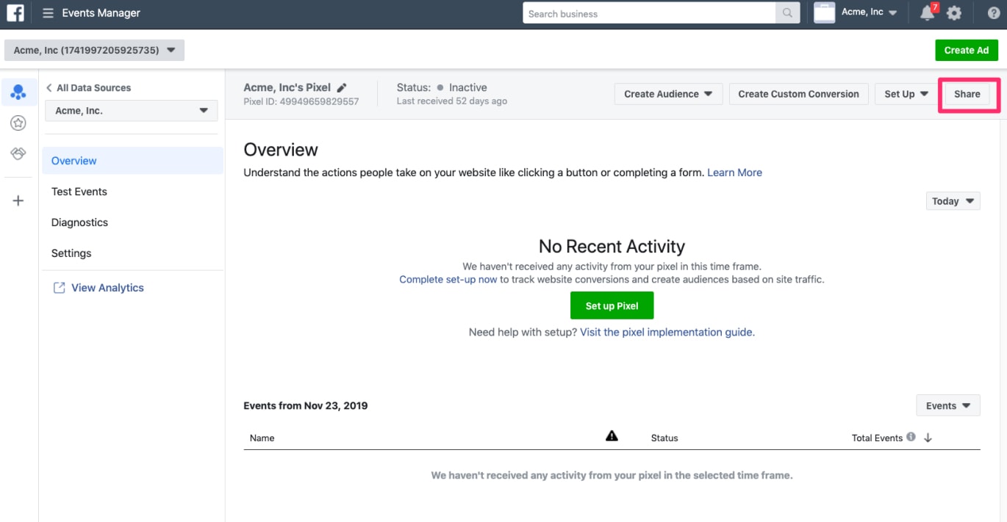Click the Create Ad button
Viewport: 1007px width, 522px height.
click(967, 50)
